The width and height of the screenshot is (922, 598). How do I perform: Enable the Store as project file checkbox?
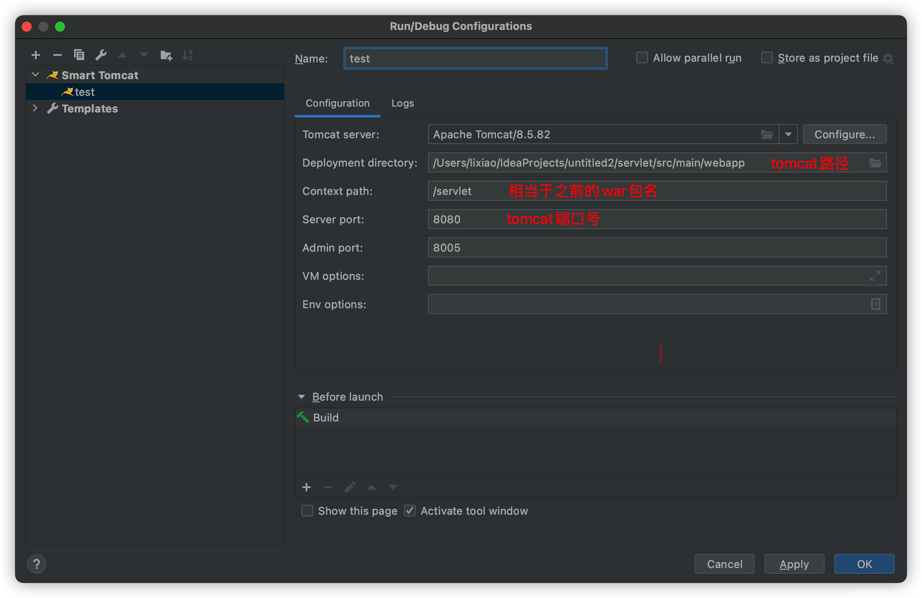(767, 58)
